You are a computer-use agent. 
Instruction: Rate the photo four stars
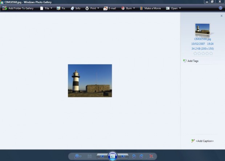207,54
